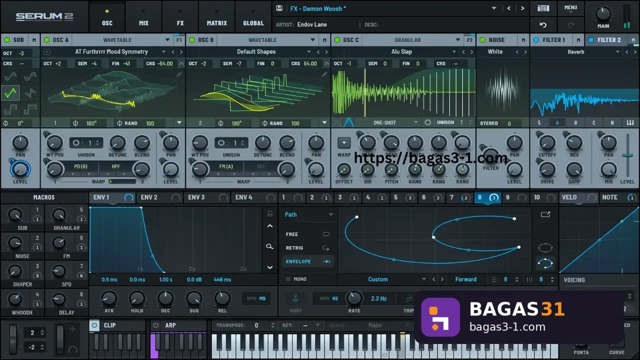Open the preset name dropdown arrow
This screenshot has height=360, width=640.
494,8
